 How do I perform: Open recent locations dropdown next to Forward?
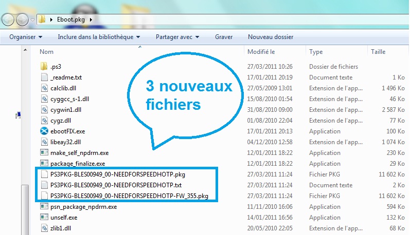[x=32, y=20]
